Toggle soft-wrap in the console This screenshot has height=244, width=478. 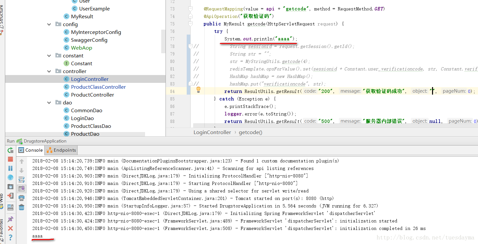click(22, 179)
